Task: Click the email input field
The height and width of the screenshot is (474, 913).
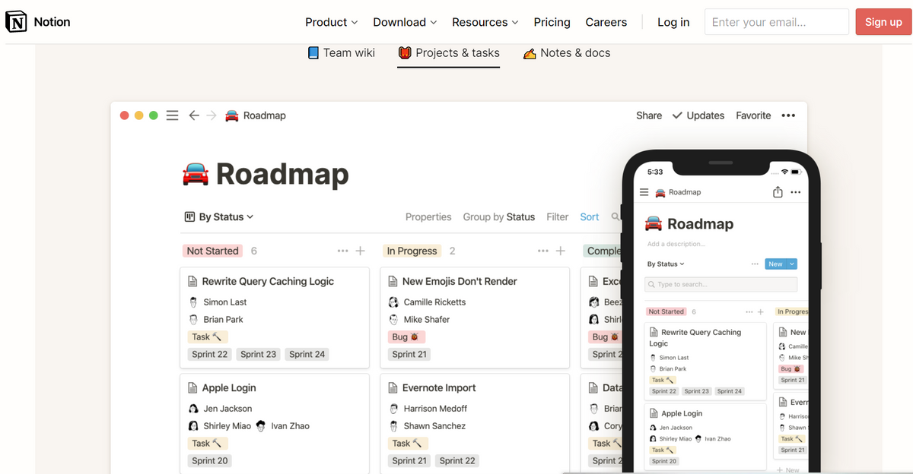Action: [x=776, y=22]
